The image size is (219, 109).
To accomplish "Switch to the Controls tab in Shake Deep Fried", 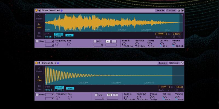I will [x=171, y=10].
